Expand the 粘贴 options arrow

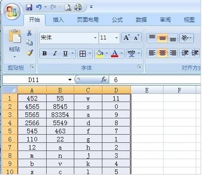14,57
